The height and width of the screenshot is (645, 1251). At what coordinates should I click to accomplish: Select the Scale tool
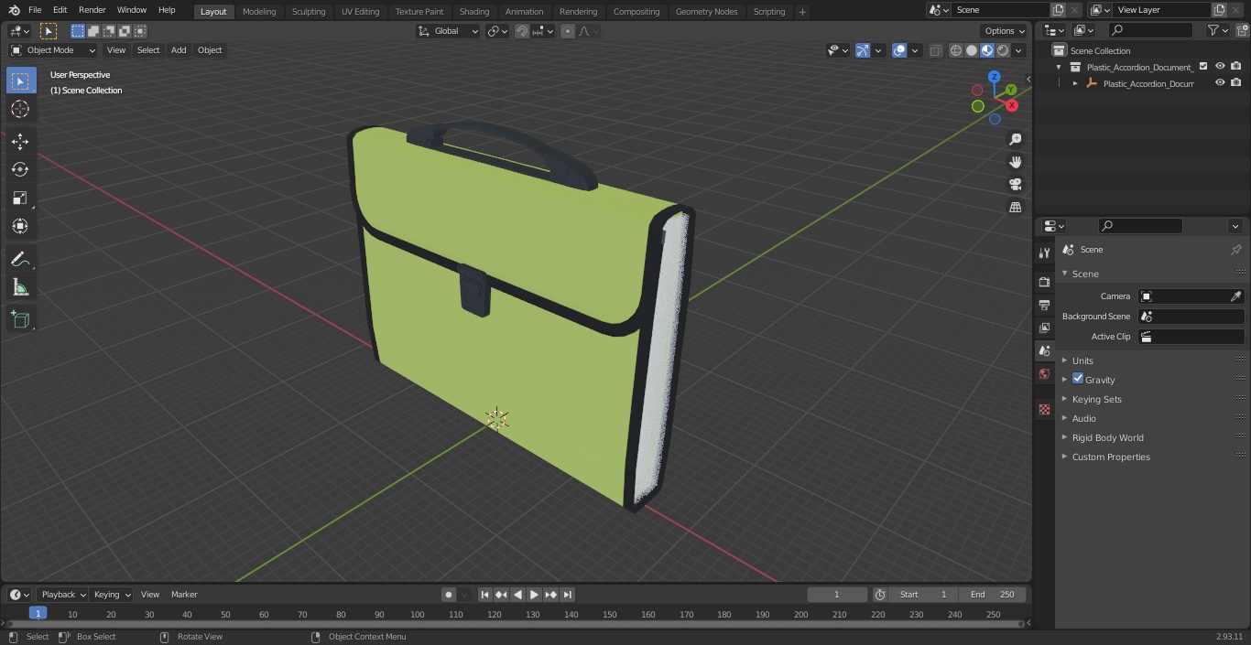tap(20, 198)
